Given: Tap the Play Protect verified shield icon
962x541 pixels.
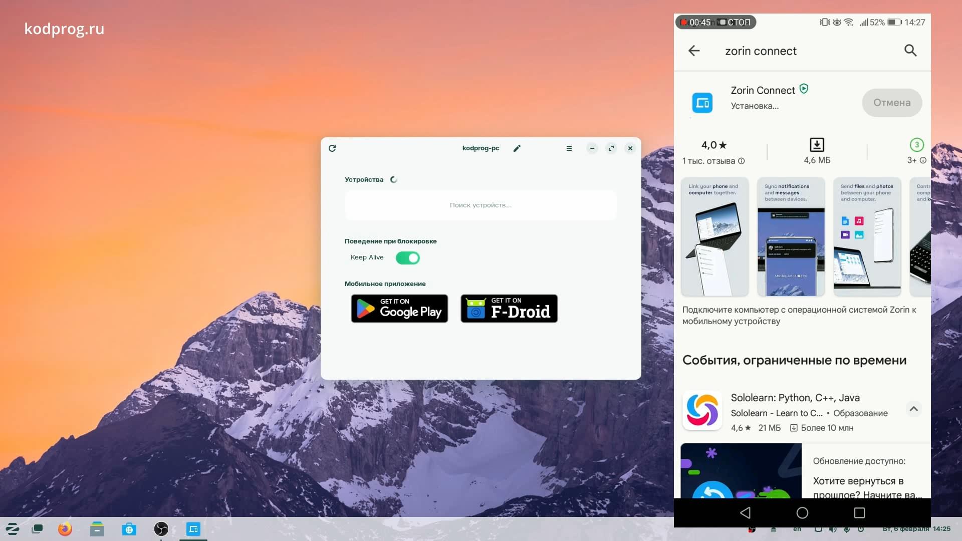Looking at the screenshot, I should click(804, 89).
